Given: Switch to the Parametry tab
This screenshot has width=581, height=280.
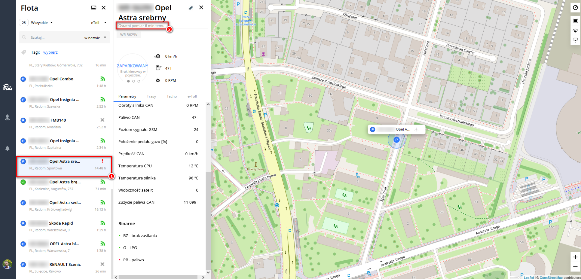Looking at the screenshot, I should tap(127, 96).
